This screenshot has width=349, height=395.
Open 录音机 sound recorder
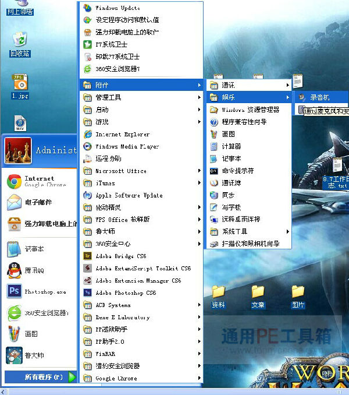tap(321, 97)
